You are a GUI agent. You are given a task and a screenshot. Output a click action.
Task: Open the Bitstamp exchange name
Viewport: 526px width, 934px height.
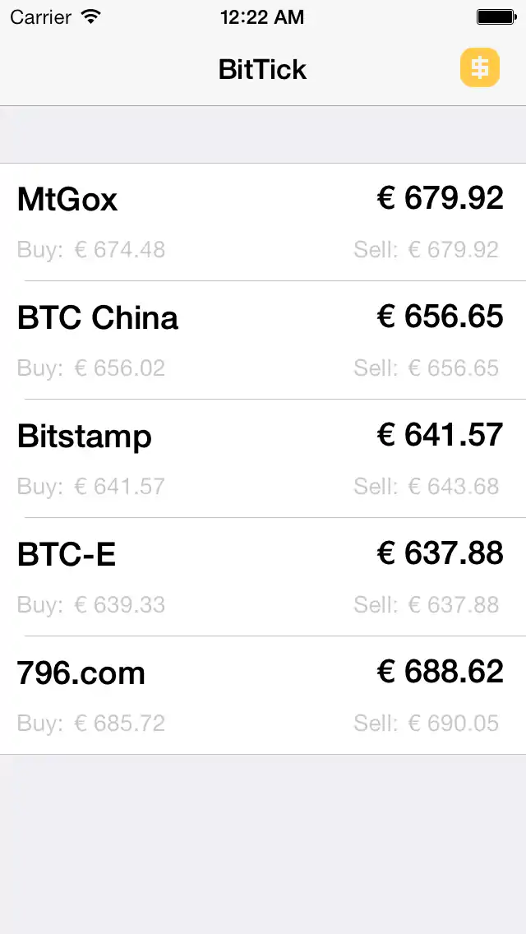[x=85, y=436]
